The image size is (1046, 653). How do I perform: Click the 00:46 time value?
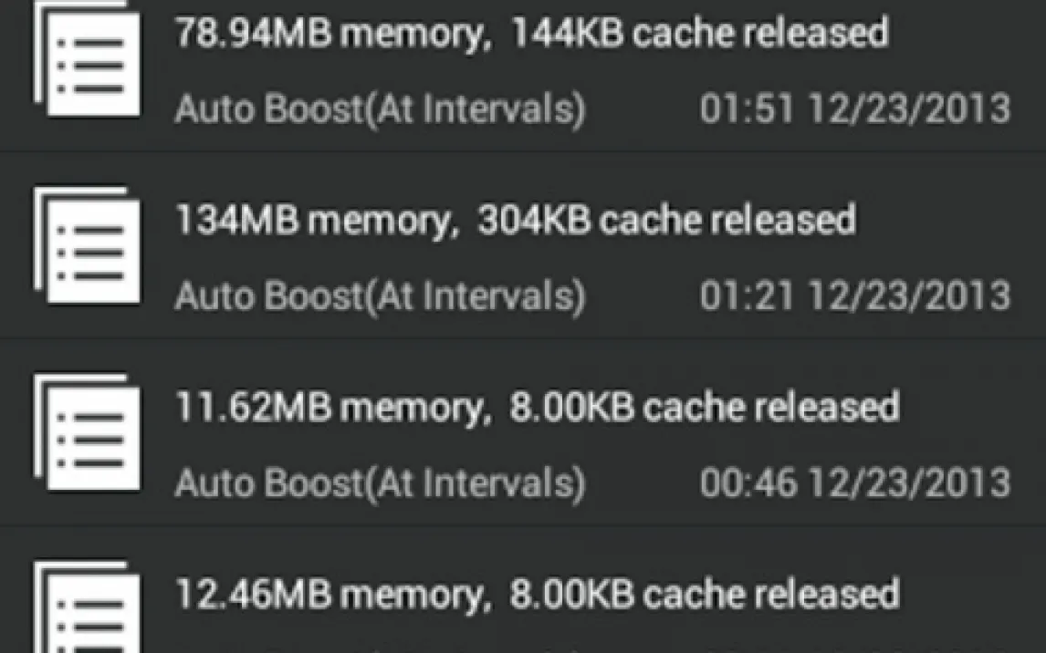click(x=747, y=483)
